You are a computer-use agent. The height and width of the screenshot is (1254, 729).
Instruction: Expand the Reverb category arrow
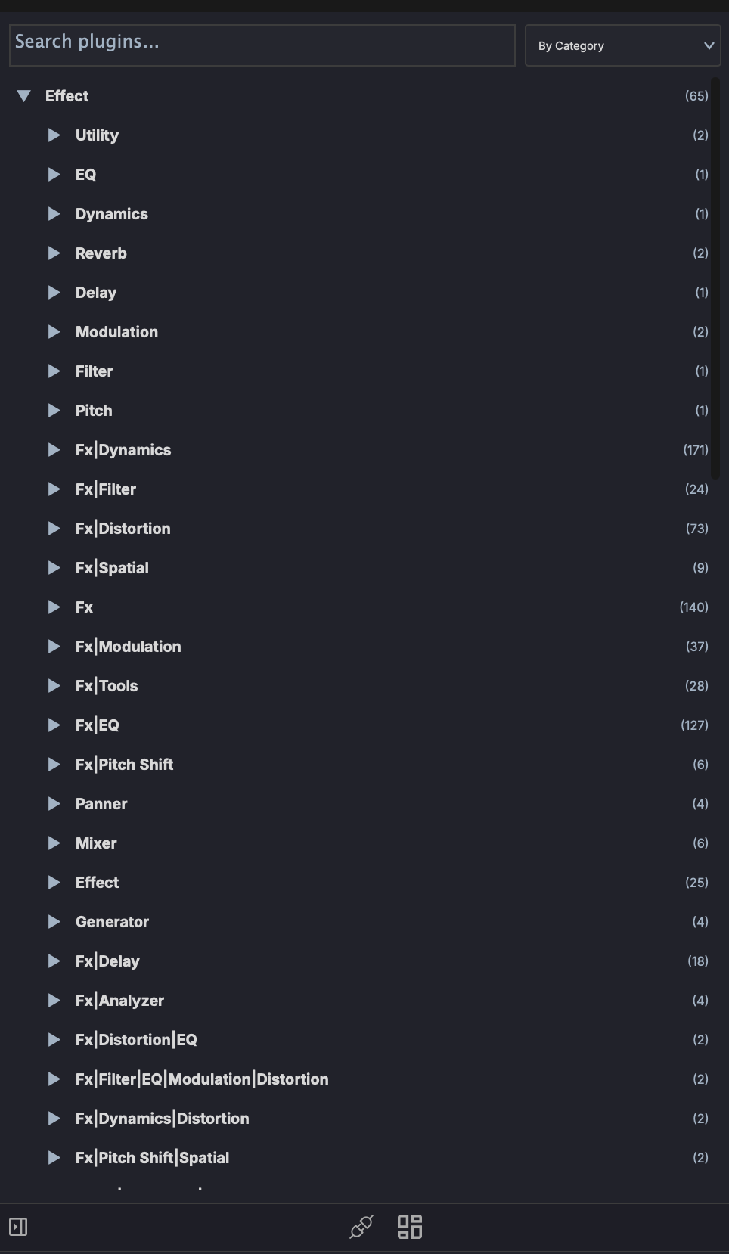54,253
